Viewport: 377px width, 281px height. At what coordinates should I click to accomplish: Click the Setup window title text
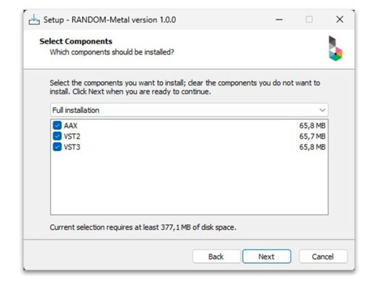click(x=109, y=19)
